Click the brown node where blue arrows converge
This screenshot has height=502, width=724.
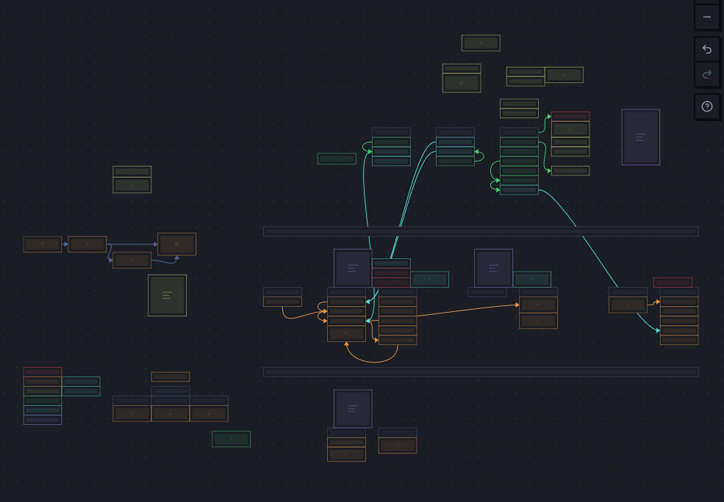tap(176, 244)
